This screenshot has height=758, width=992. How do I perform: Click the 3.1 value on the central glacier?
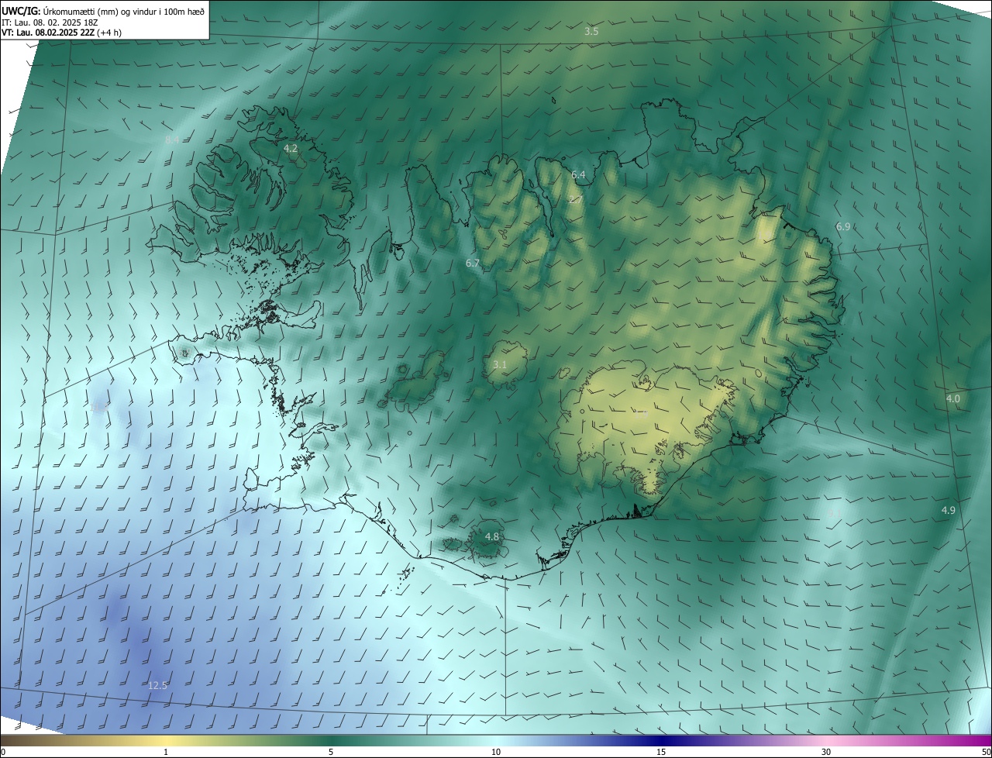point(500,364)
